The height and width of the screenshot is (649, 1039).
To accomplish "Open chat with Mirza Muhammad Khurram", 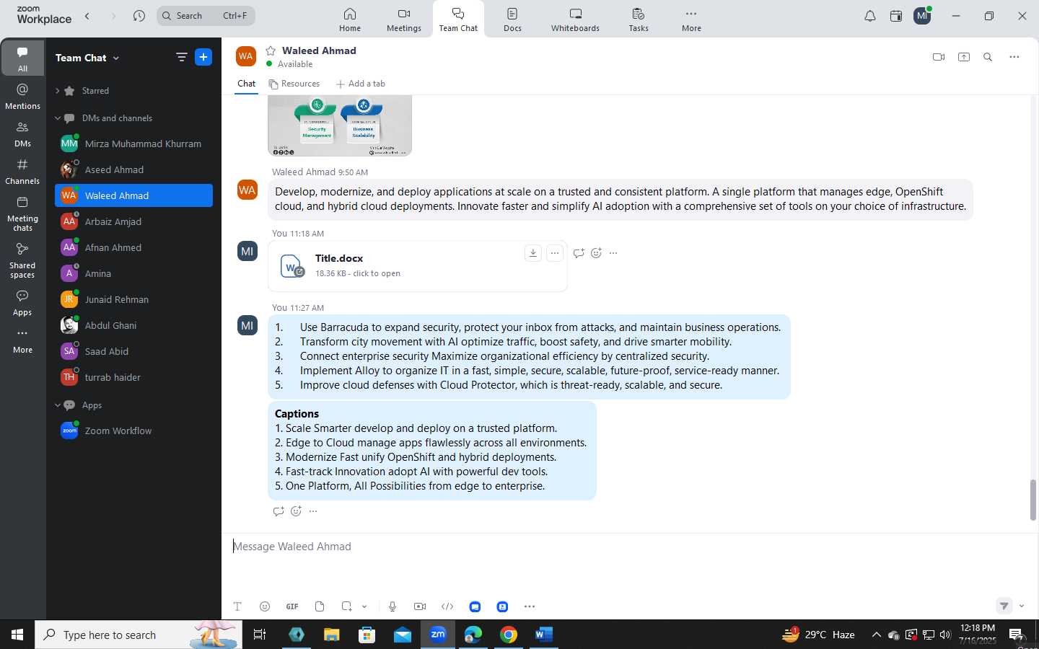I will (x=134, y=144).
